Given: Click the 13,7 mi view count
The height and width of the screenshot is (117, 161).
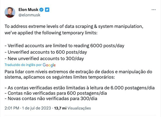Looking at the screenshot, I should [60, 108].
